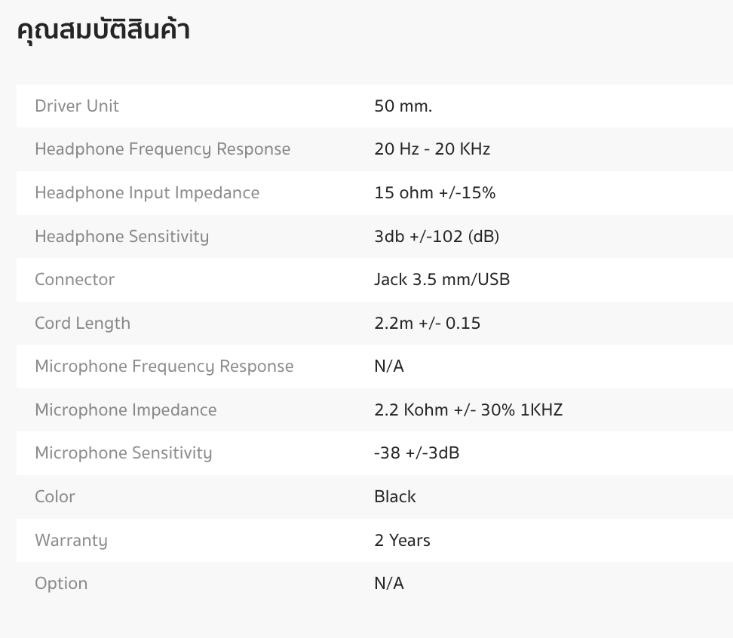Select the Headphone Input Impedance label
733x638 pixels.
tap(147, 193)
